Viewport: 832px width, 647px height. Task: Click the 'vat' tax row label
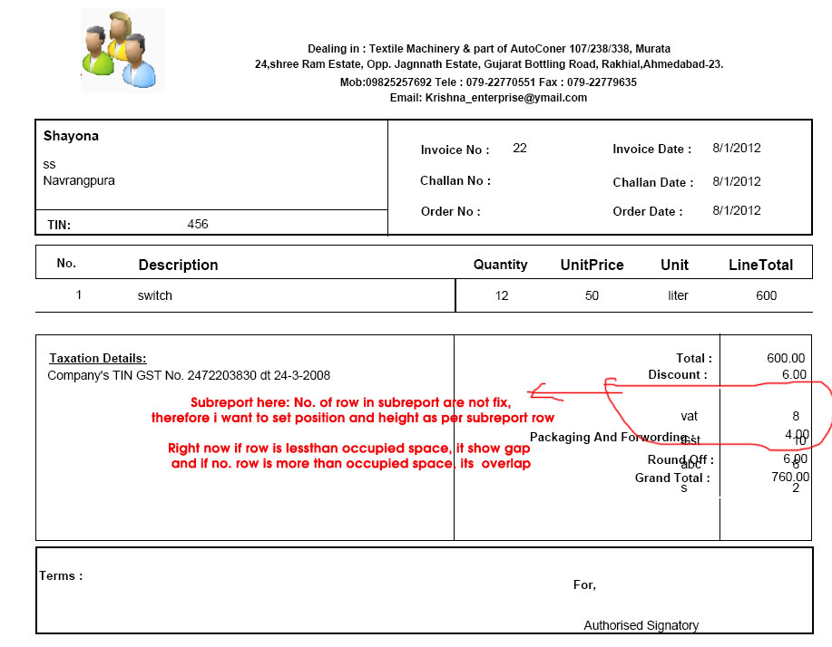[690, 417]
